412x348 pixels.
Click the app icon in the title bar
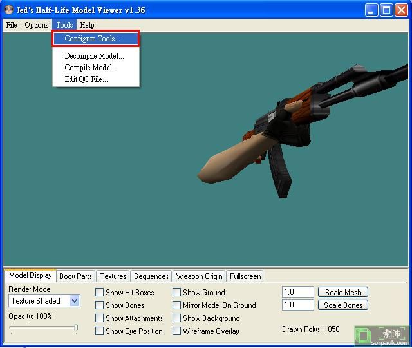[x=8, y=10]
